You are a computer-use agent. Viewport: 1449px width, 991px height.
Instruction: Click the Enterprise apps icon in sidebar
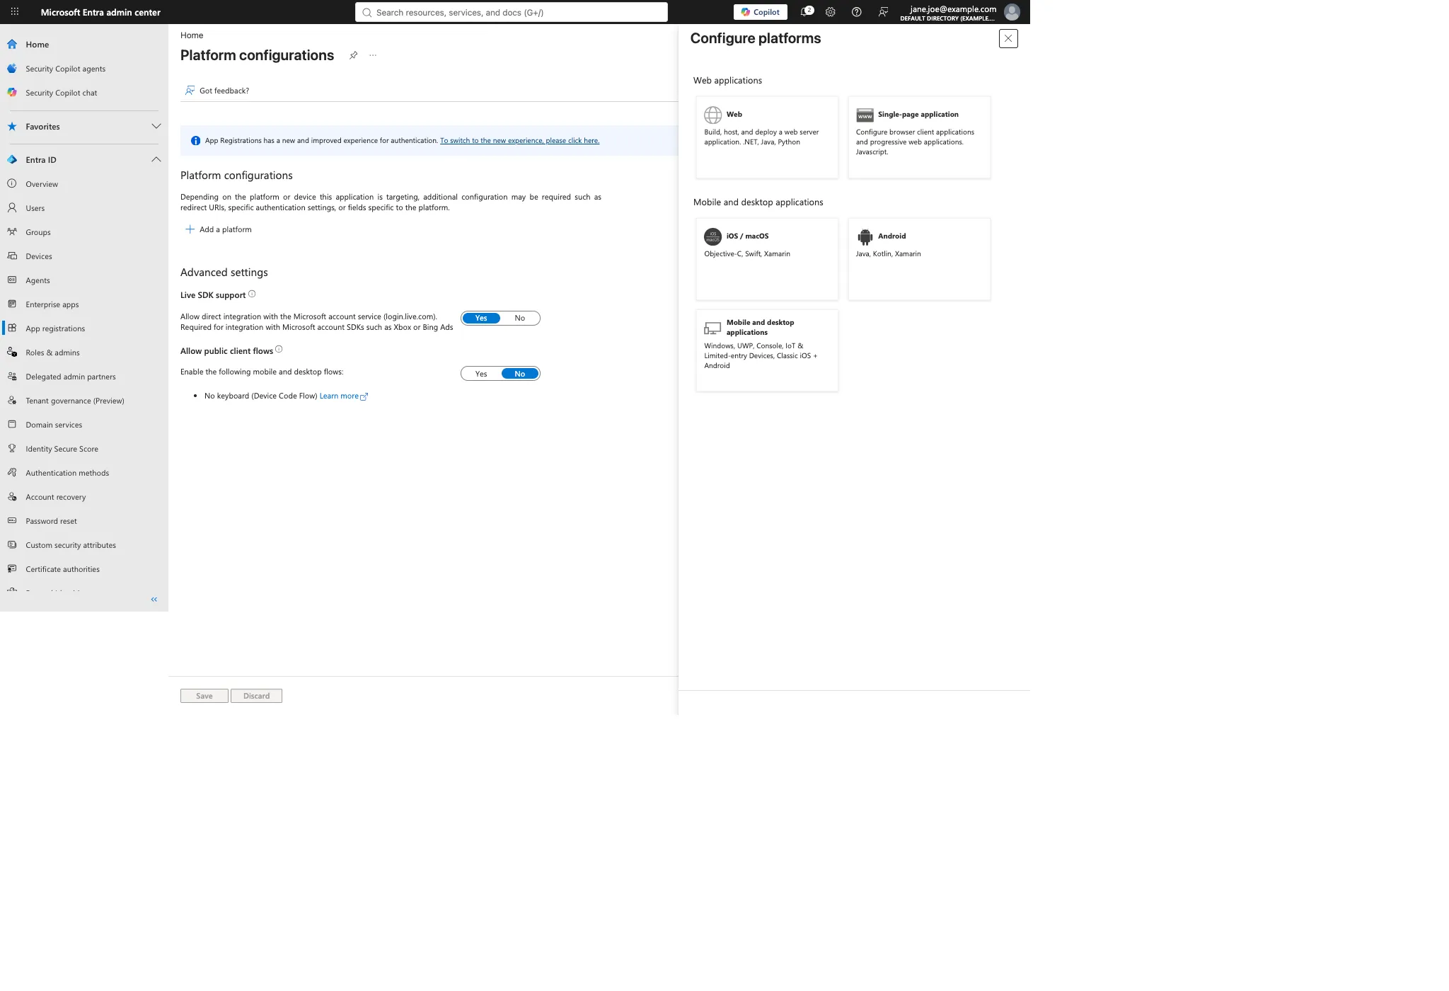click(12, 304)
